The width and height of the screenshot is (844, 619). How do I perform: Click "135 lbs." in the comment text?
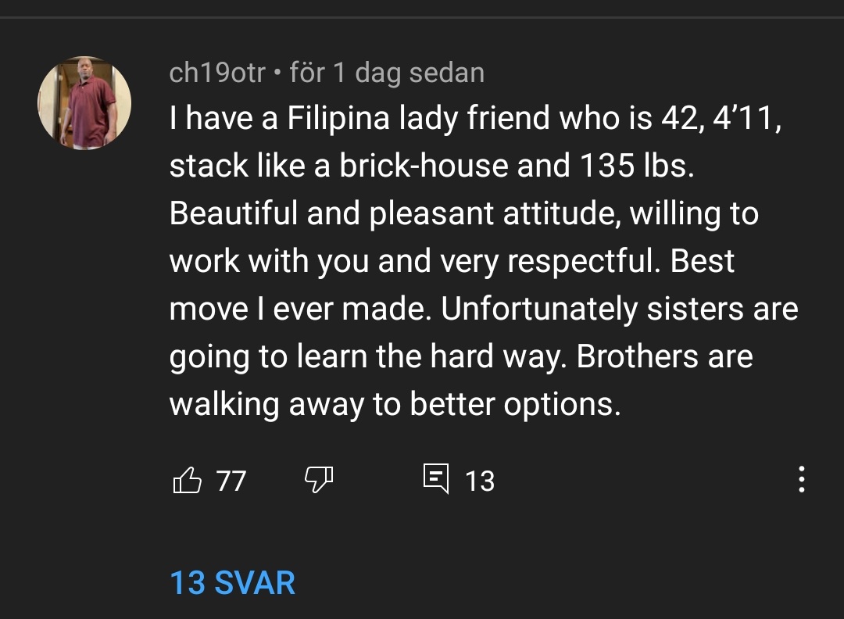pos(636,166)
